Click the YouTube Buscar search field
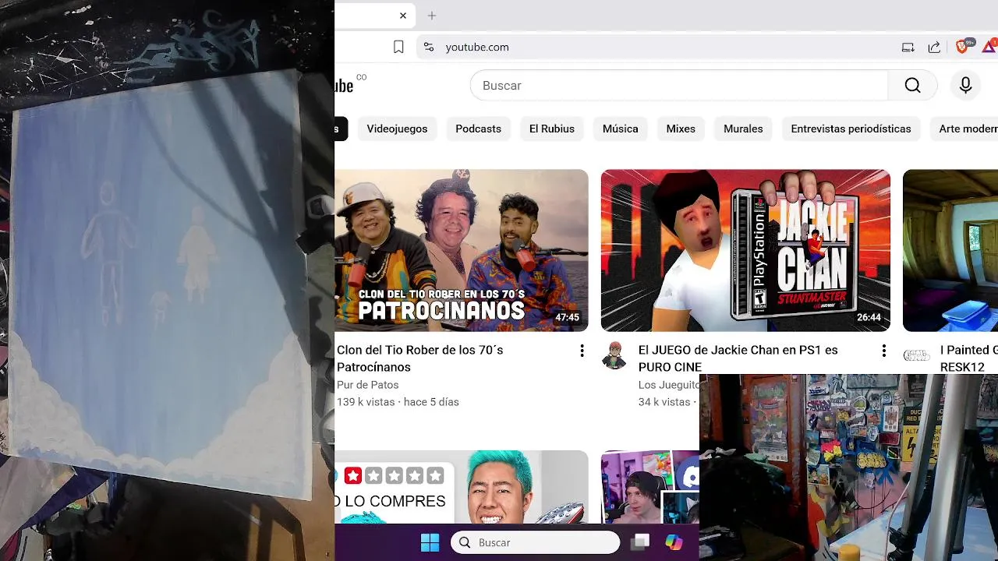The height and width of the screenshot is (561, 998). (x=679, y=86)
